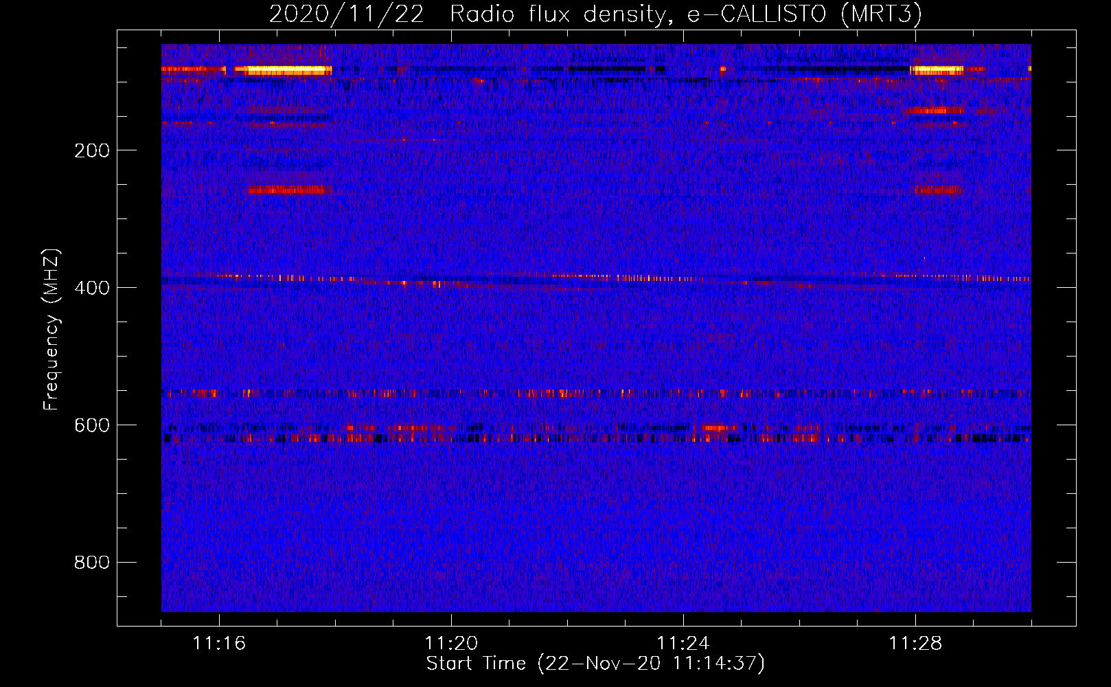Image resolution: width=1111 pixels, height=687 pixels.
Task: Click the 'Start Time (22-Nov-20 11:14:37)' label
Action: point(595,664)
